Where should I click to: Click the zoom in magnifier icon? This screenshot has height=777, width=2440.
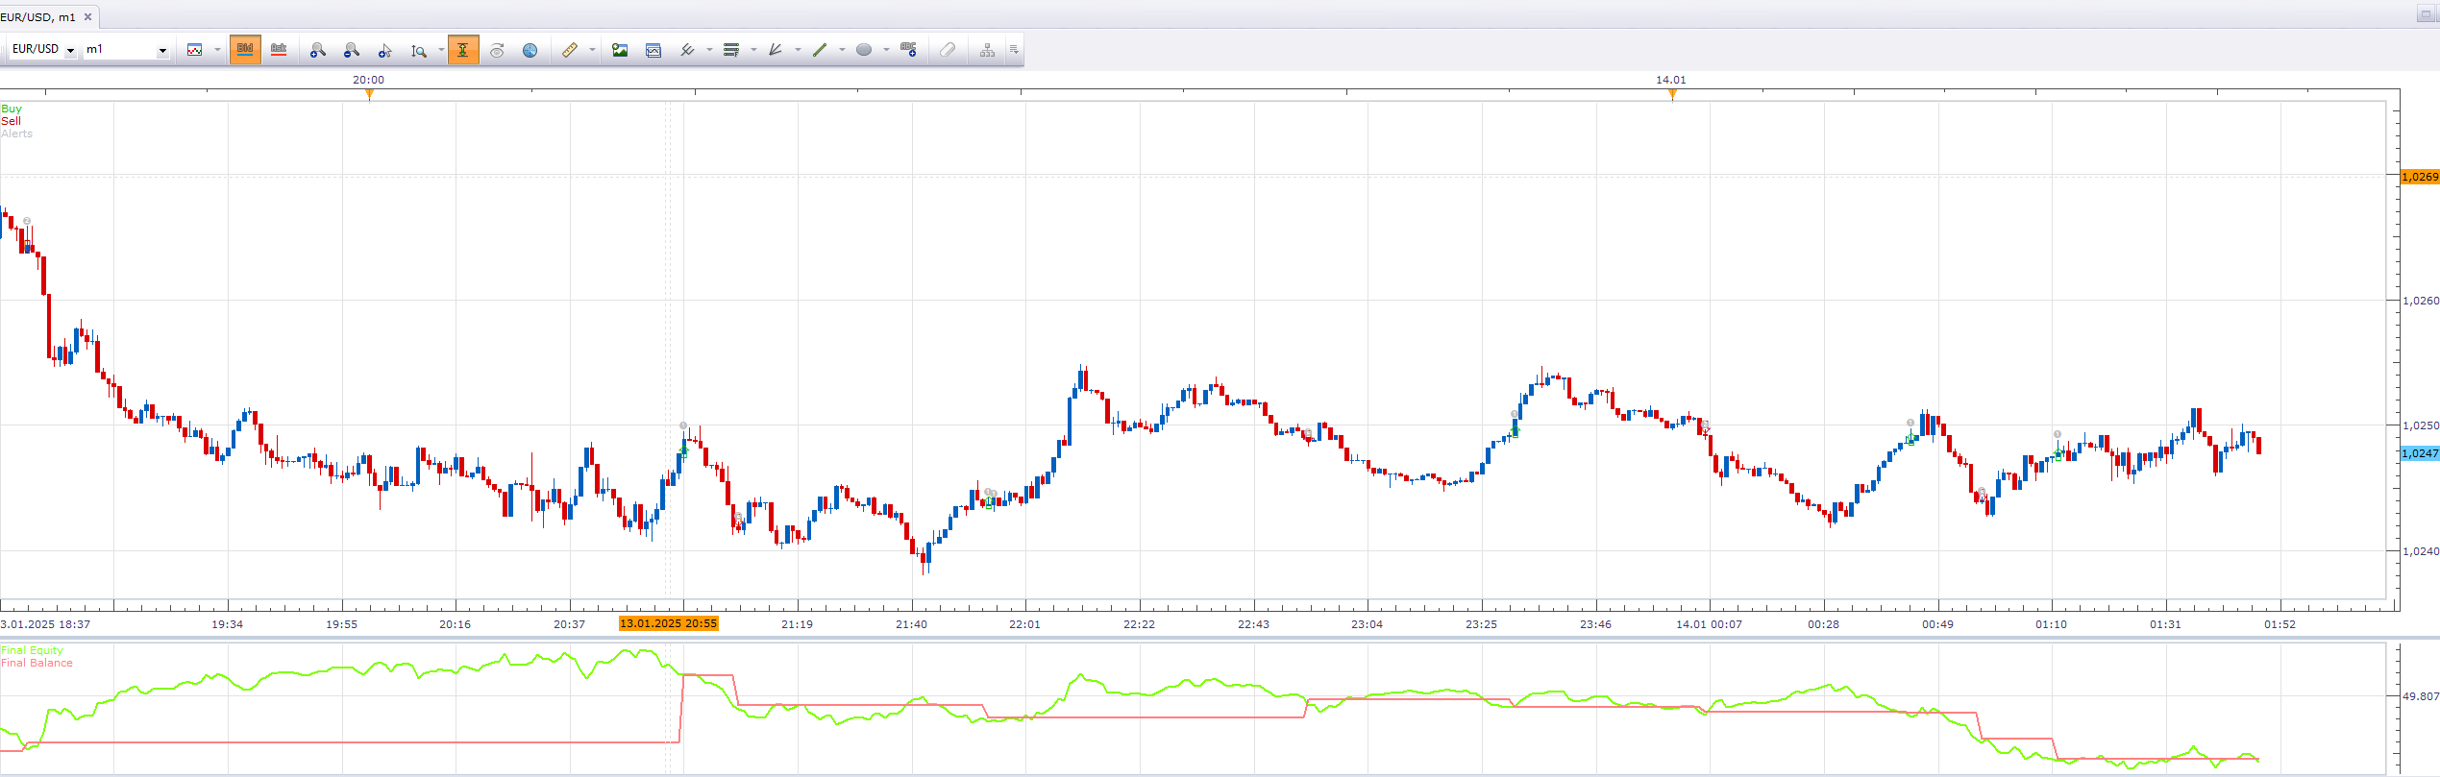(318, 50)
